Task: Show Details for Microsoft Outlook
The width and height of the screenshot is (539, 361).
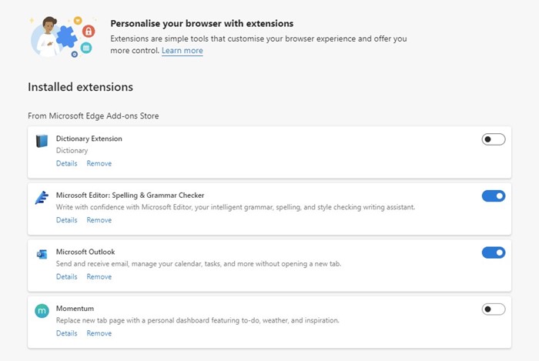Action: point(66,277)
